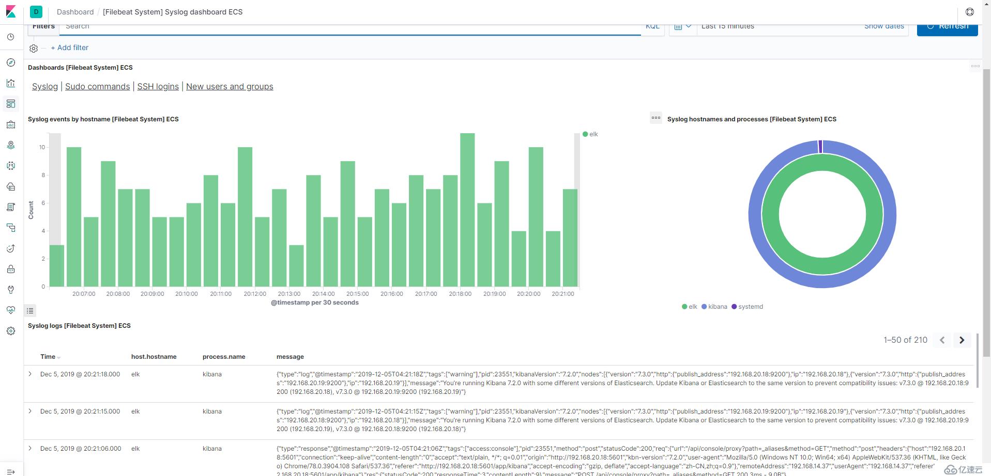Open the Kibana home logo
This screenshot has height=476, width=991.
tap(11, 11)
